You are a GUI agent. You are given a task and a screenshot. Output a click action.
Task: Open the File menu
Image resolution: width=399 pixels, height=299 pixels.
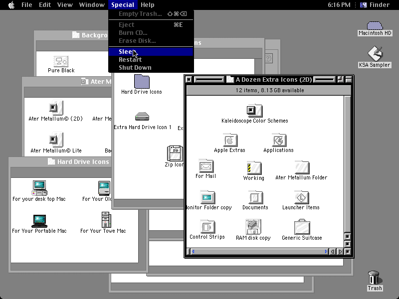tap(27, 5)
